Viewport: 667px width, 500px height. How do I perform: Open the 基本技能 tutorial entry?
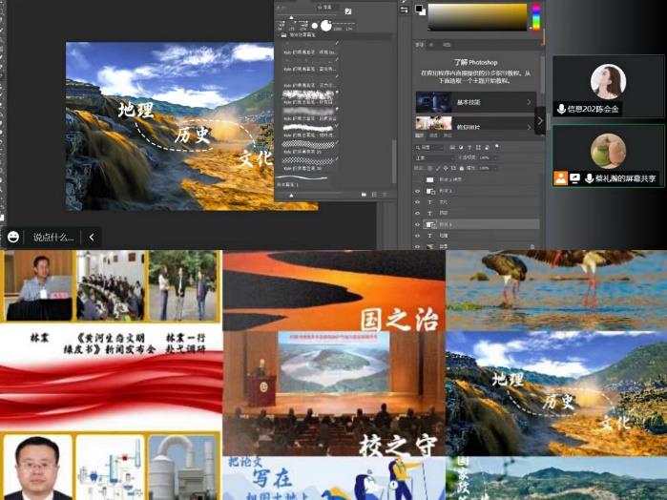coord(474,102)
